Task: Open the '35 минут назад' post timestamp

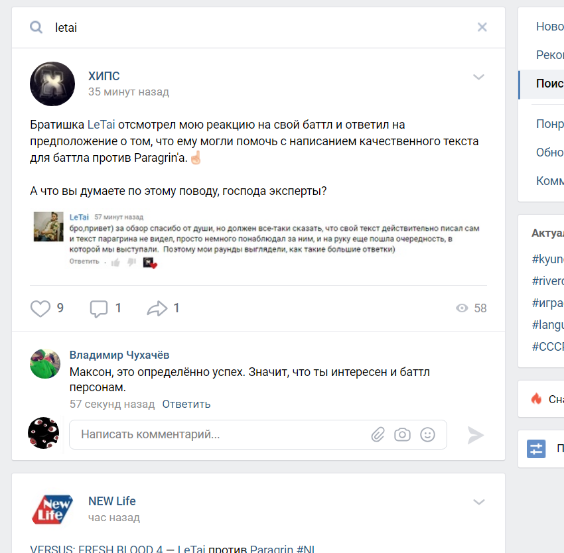Action: coord(129,92)
